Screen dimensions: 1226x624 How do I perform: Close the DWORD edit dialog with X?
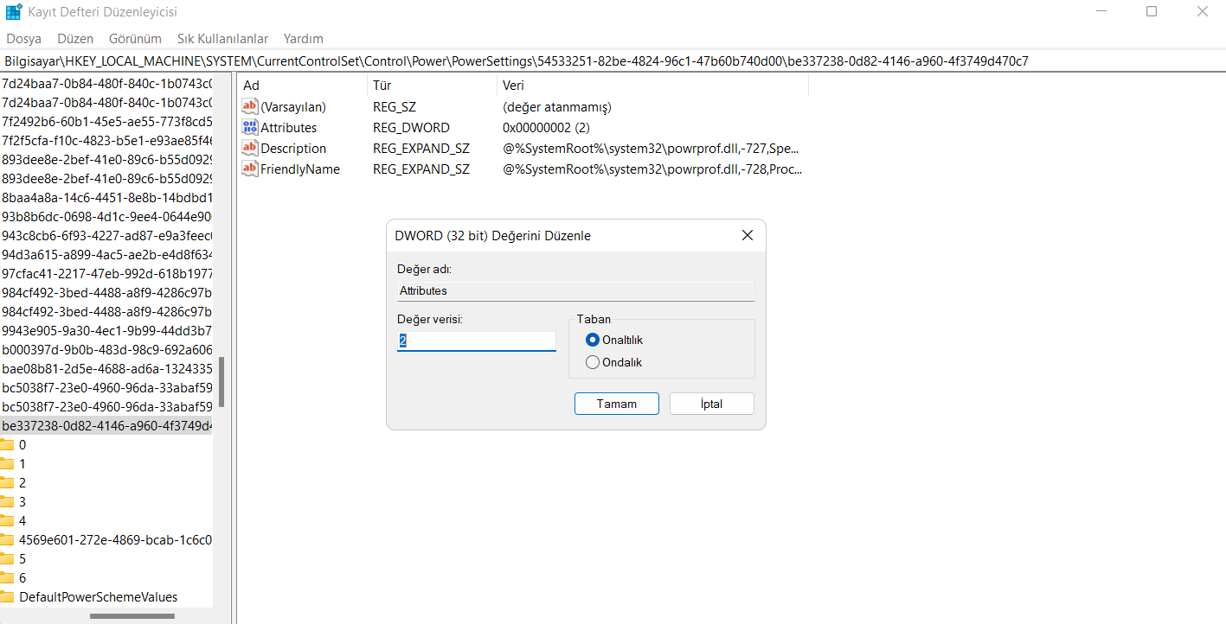[x=748, y=236]
